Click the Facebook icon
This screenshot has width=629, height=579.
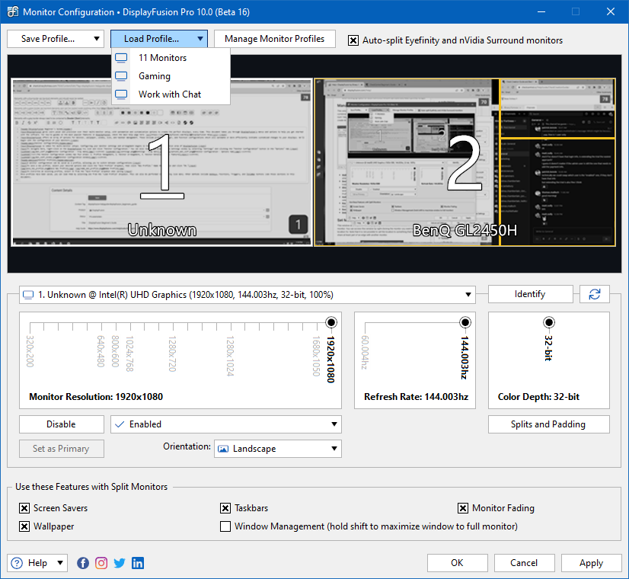(83, 563)
